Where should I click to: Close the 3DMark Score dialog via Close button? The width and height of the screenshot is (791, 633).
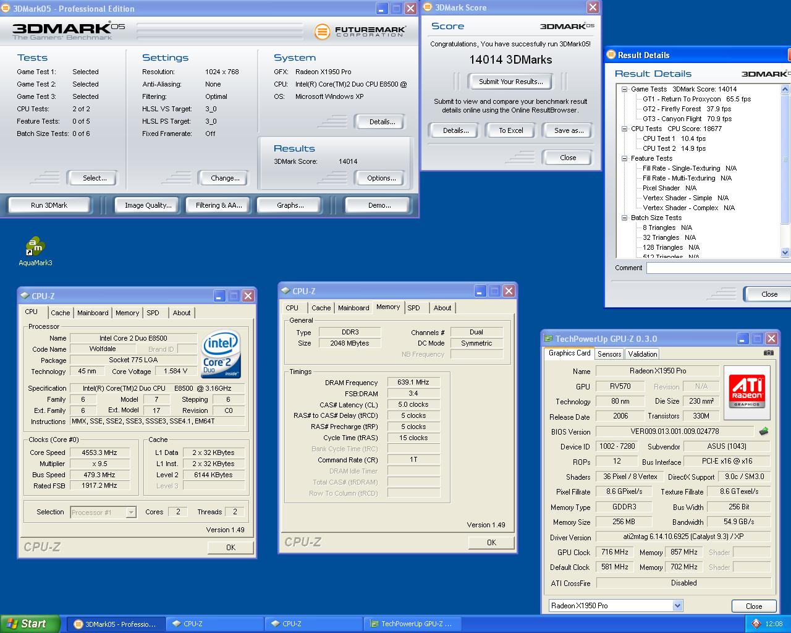coord(568,158)
